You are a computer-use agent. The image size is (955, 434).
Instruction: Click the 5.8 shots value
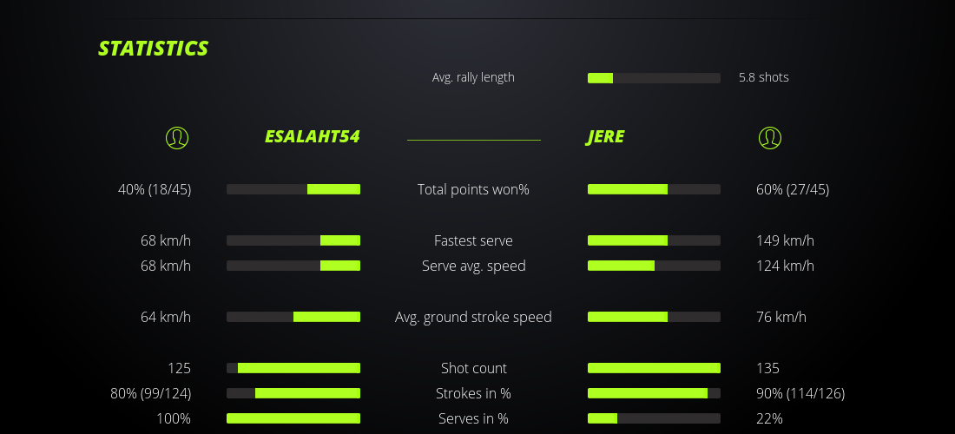click(x=764, y=77)
